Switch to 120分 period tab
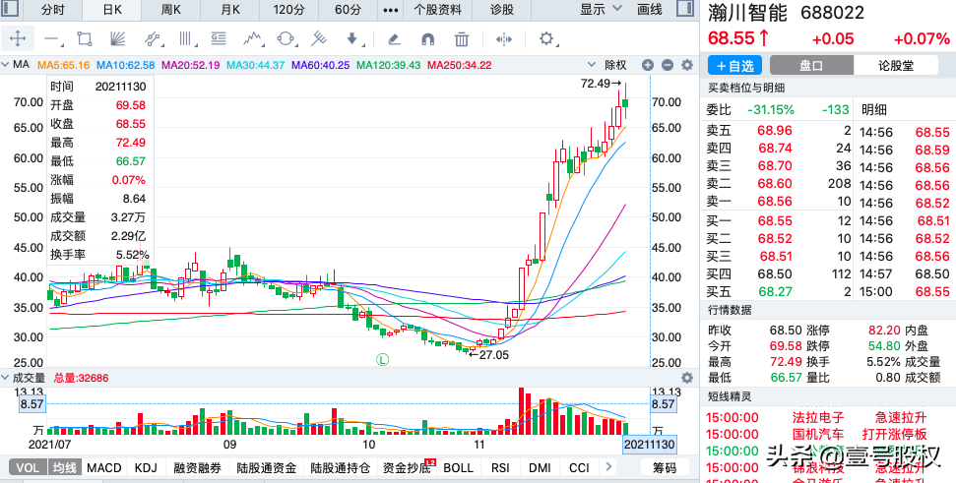The height and width of the screenshot is (483, 956). tap(289, 10)
